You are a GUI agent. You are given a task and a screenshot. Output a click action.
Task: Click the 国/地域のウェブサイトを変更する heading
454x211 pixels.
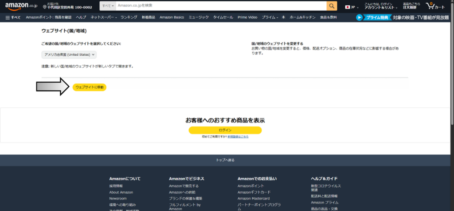coord(277,44)
